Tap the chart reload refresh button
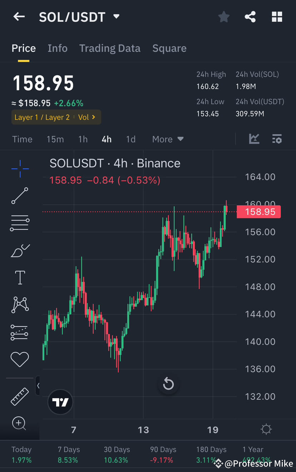The width and height of the screenshot is (296, 472). pos(168,384)
